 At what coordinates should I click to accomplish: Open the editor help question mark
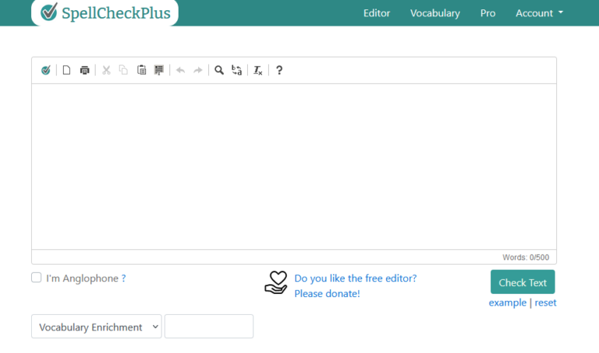click(x=279, y=70)
